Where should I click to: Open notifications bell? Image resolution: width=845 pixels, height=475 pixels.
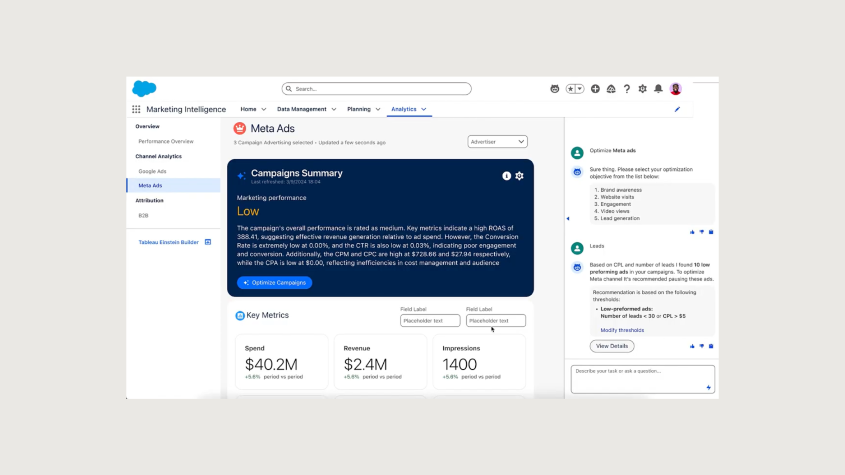point(658,88)
